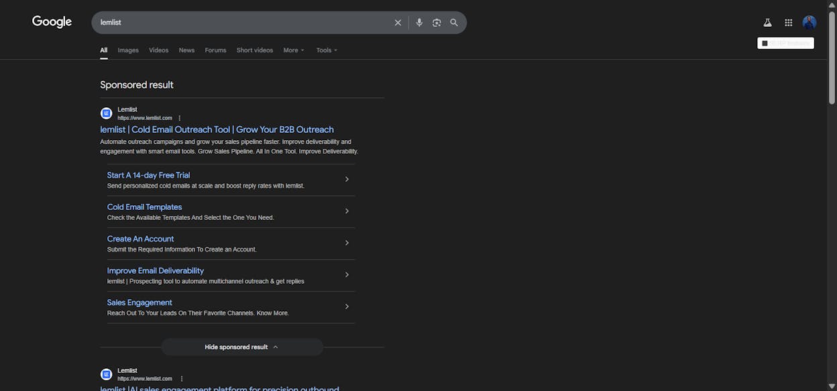Click chevron beside Start A 14-day Free Trial
Screen dimensions: 837x391
pos(347,179)
